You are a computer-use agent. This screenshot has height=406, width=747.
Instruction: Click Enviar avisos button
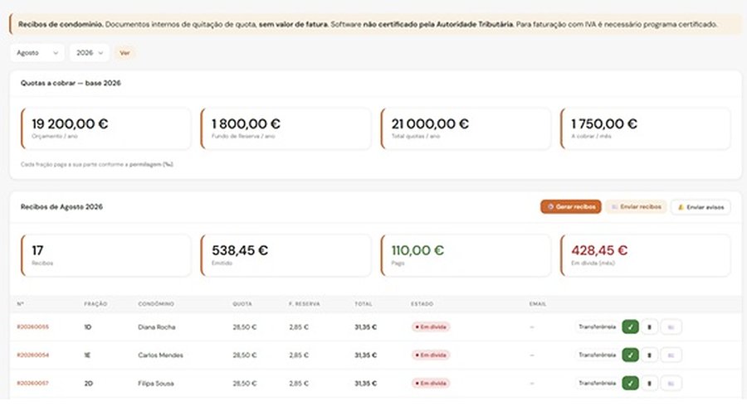[x=701, y=207]
